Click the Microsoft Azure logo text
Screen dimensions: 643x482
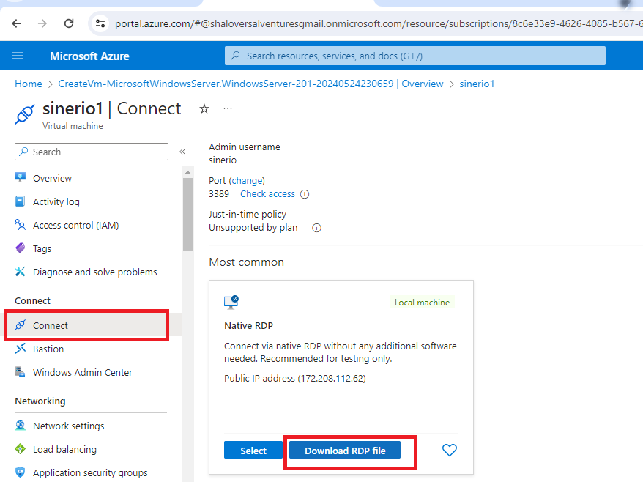tap(89, 56)
